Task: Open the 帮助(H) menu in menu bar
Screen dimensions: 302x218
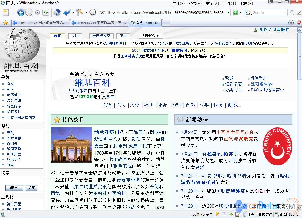Action: 247,3
